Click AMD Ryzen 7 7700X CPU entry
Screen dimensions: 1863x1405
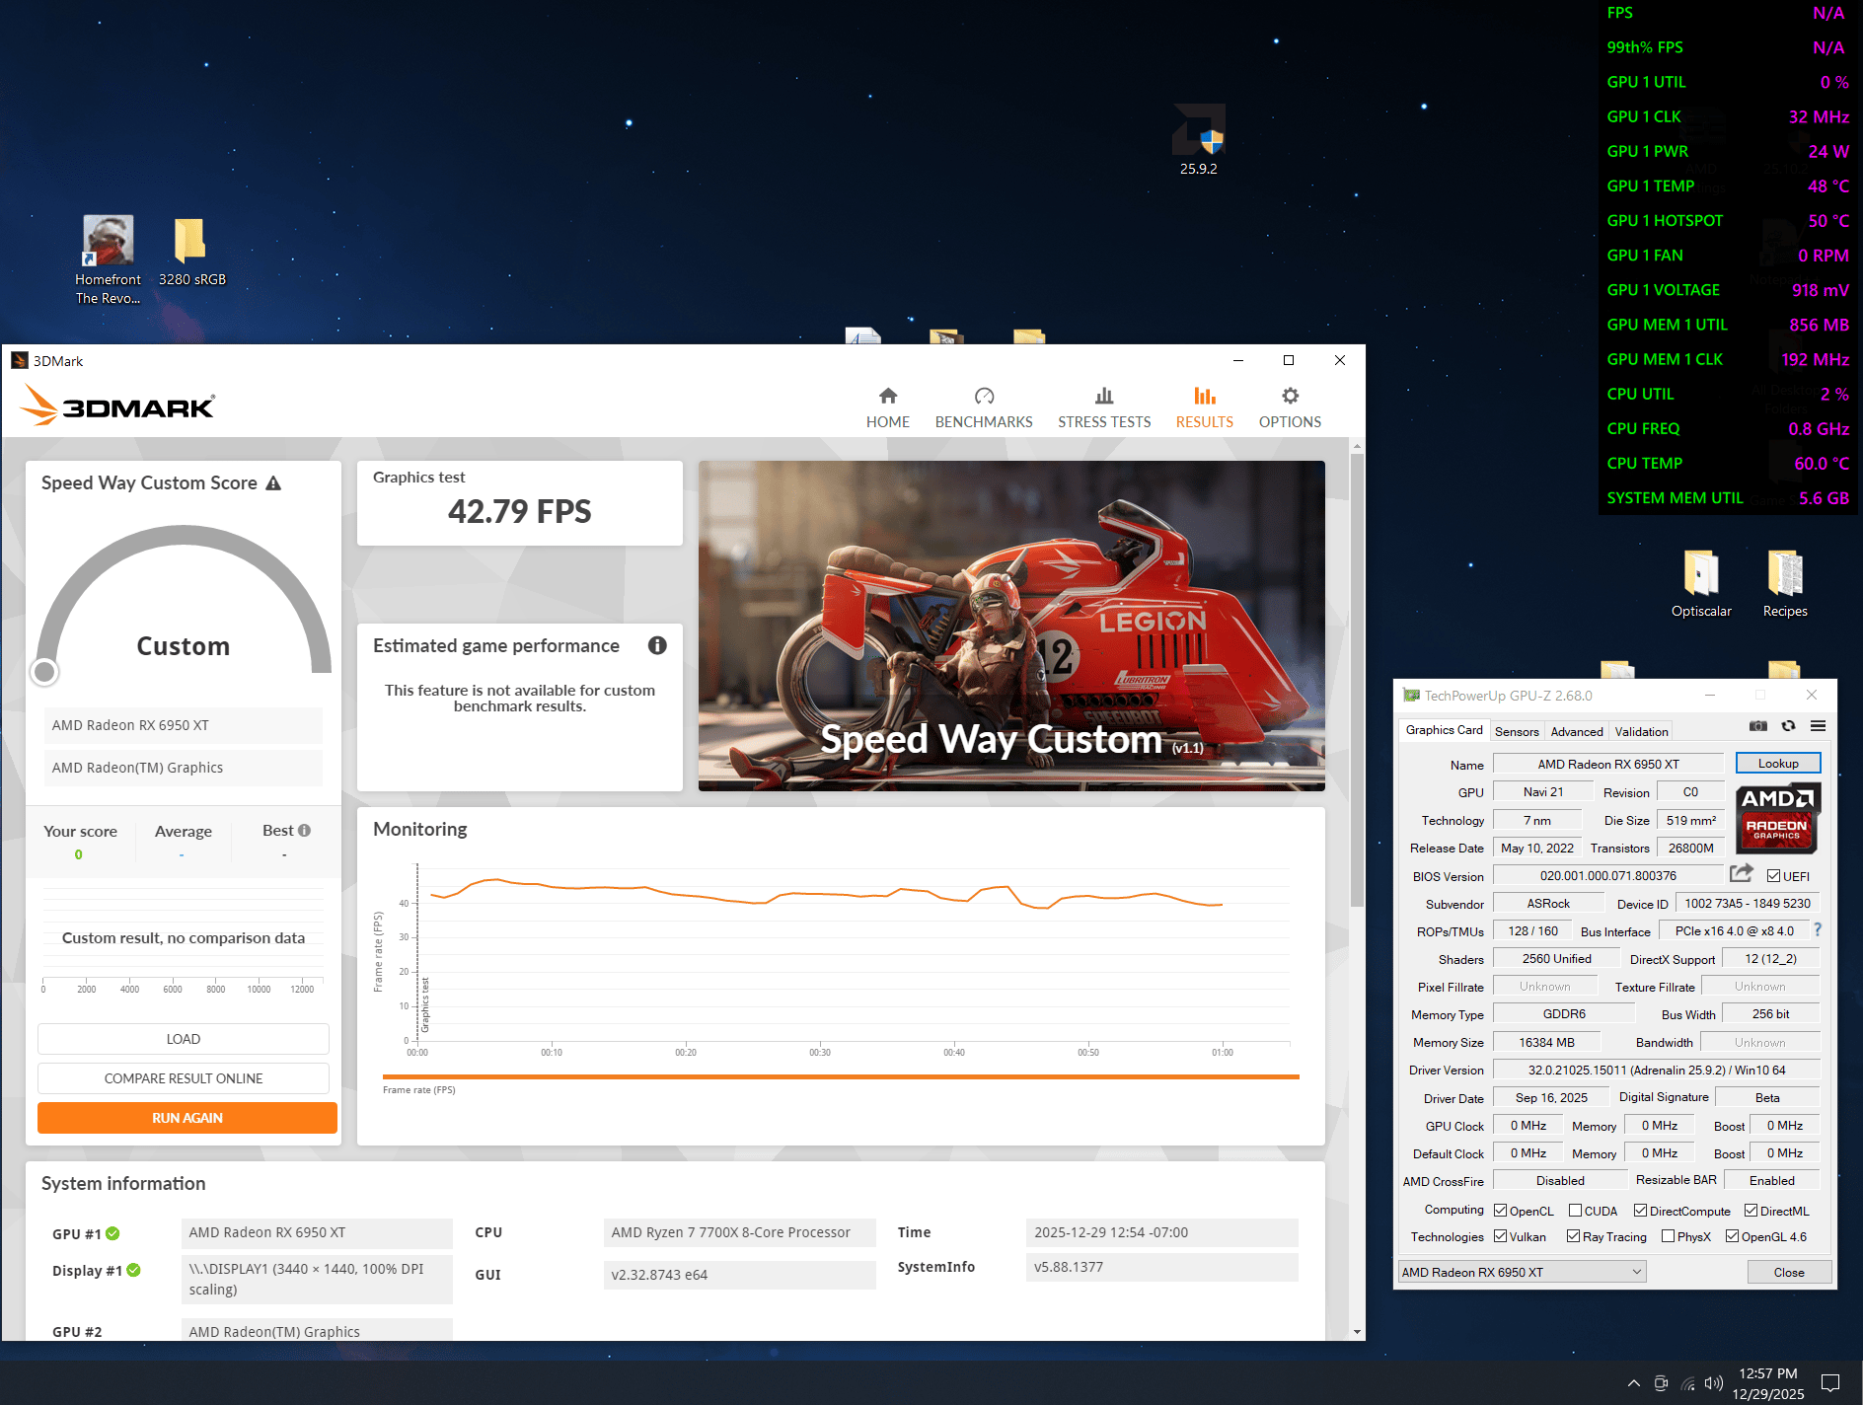pyautogui.click(x=739, y=1232)
